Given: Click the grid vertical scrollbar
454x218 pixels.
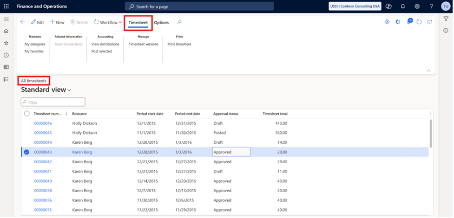Looking at the screenshot, I should coord(431,134).
